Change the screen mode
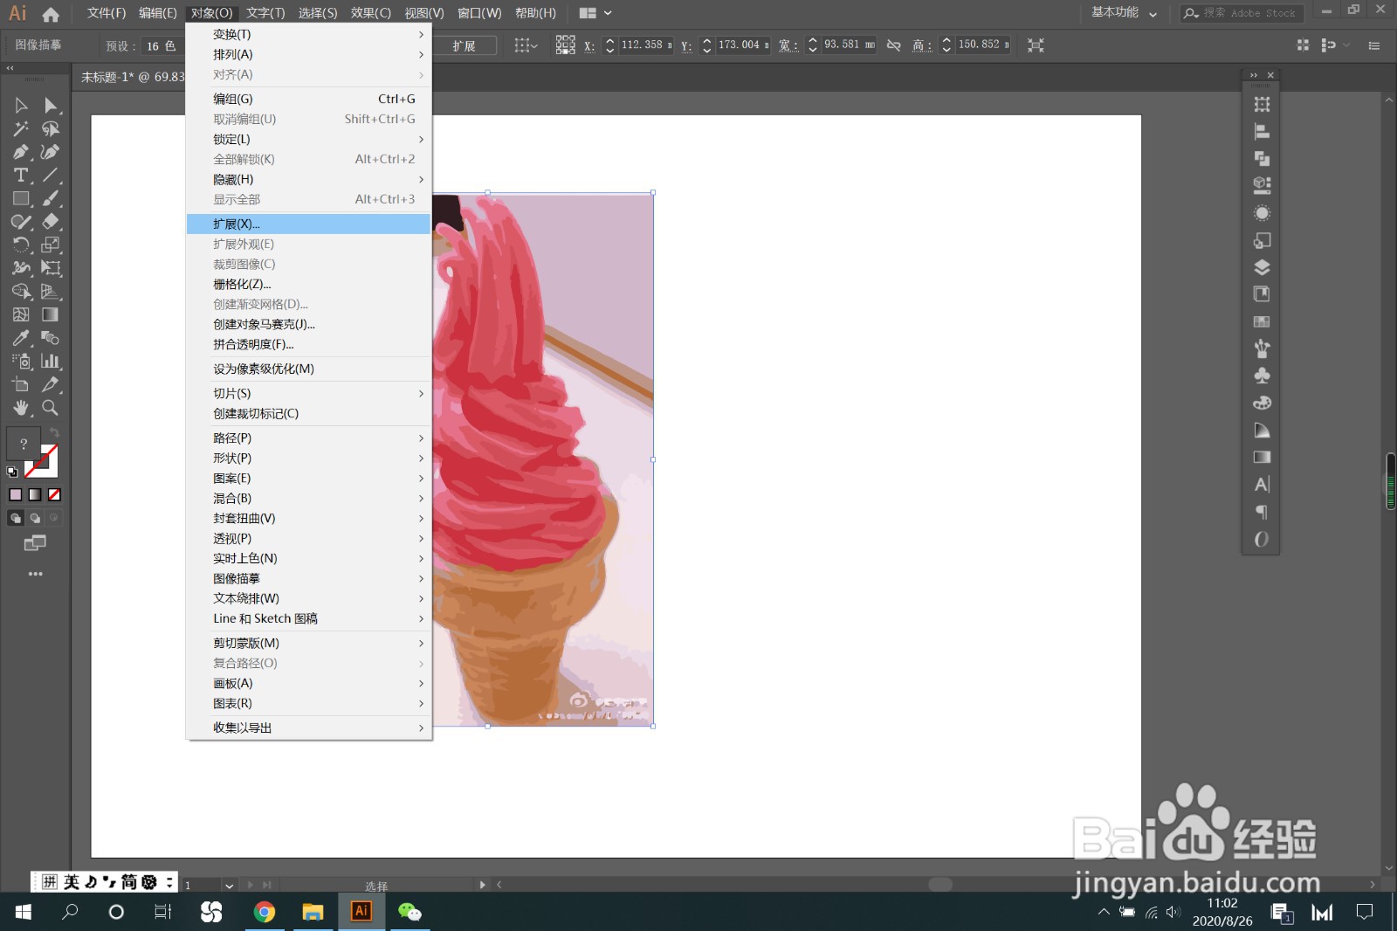This screenshot has width=1397, height=931. 35,543
